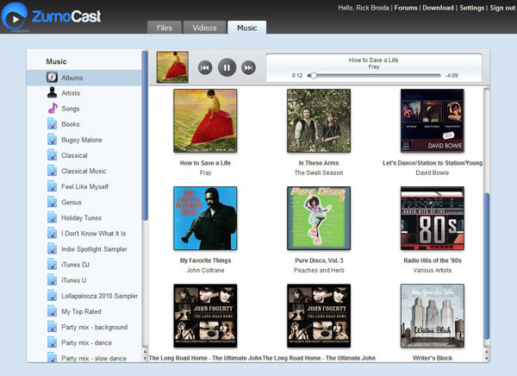Image resolution: width=517 pixels, height=376 pixels.
Task: Open Pure Disco, Vol. 3 album cover
Action: [319, 217]
